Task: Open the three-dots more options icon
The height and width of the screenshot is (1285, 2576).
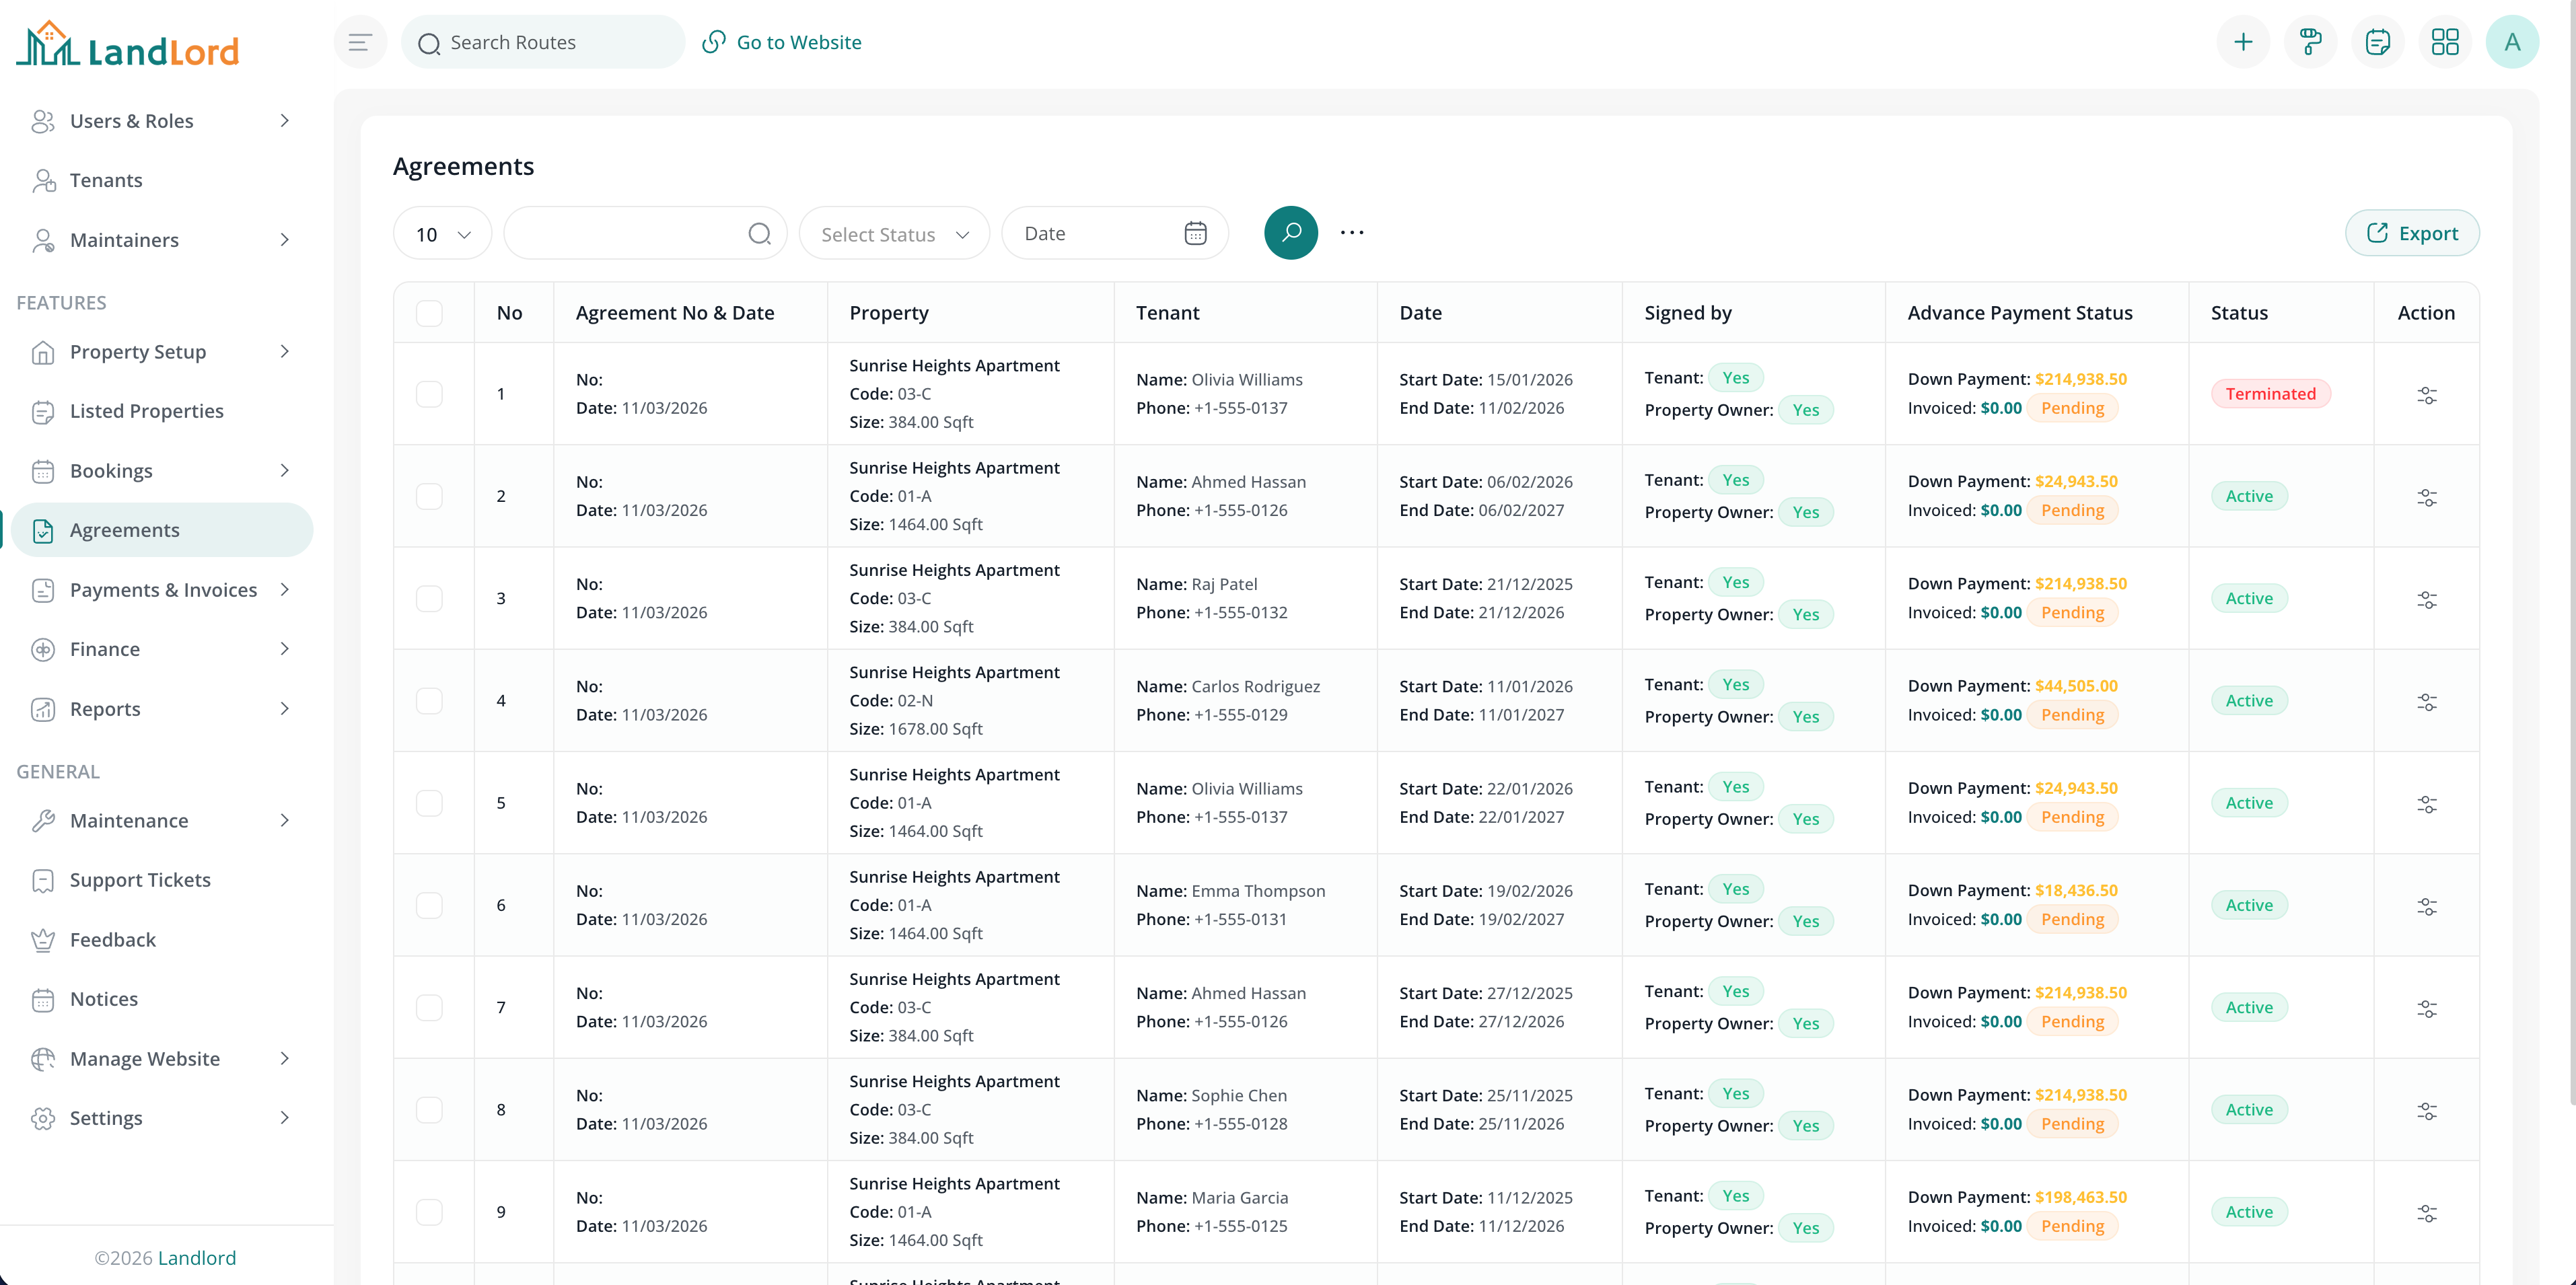Action: coord(1351,232)
